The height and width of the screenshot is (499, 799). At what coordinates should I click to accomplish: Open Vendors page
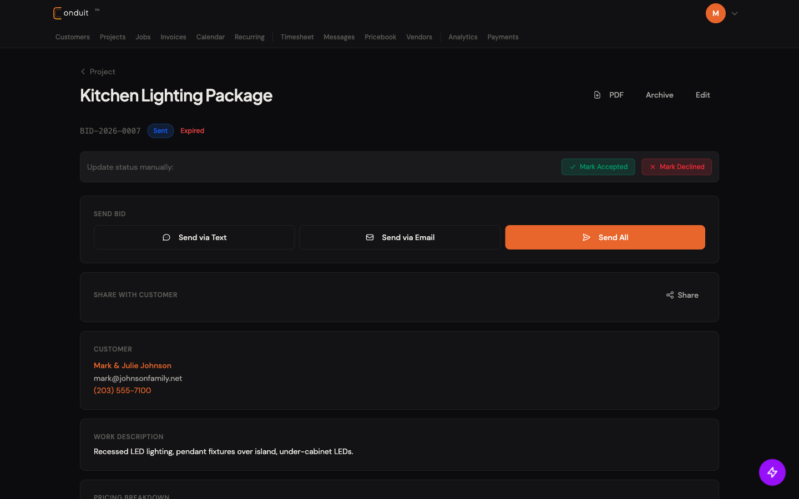tap(419, 37)
